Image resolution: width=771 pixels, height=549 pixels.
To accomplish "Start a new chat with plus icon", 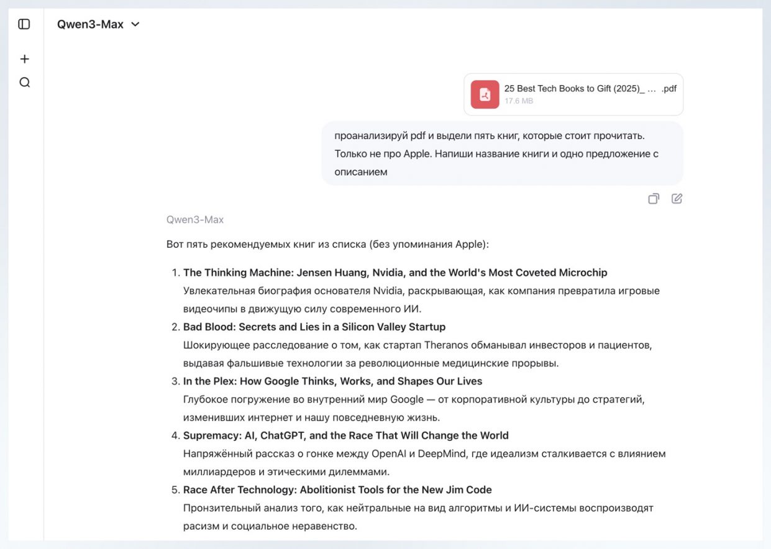I will [x=24, y=59].
